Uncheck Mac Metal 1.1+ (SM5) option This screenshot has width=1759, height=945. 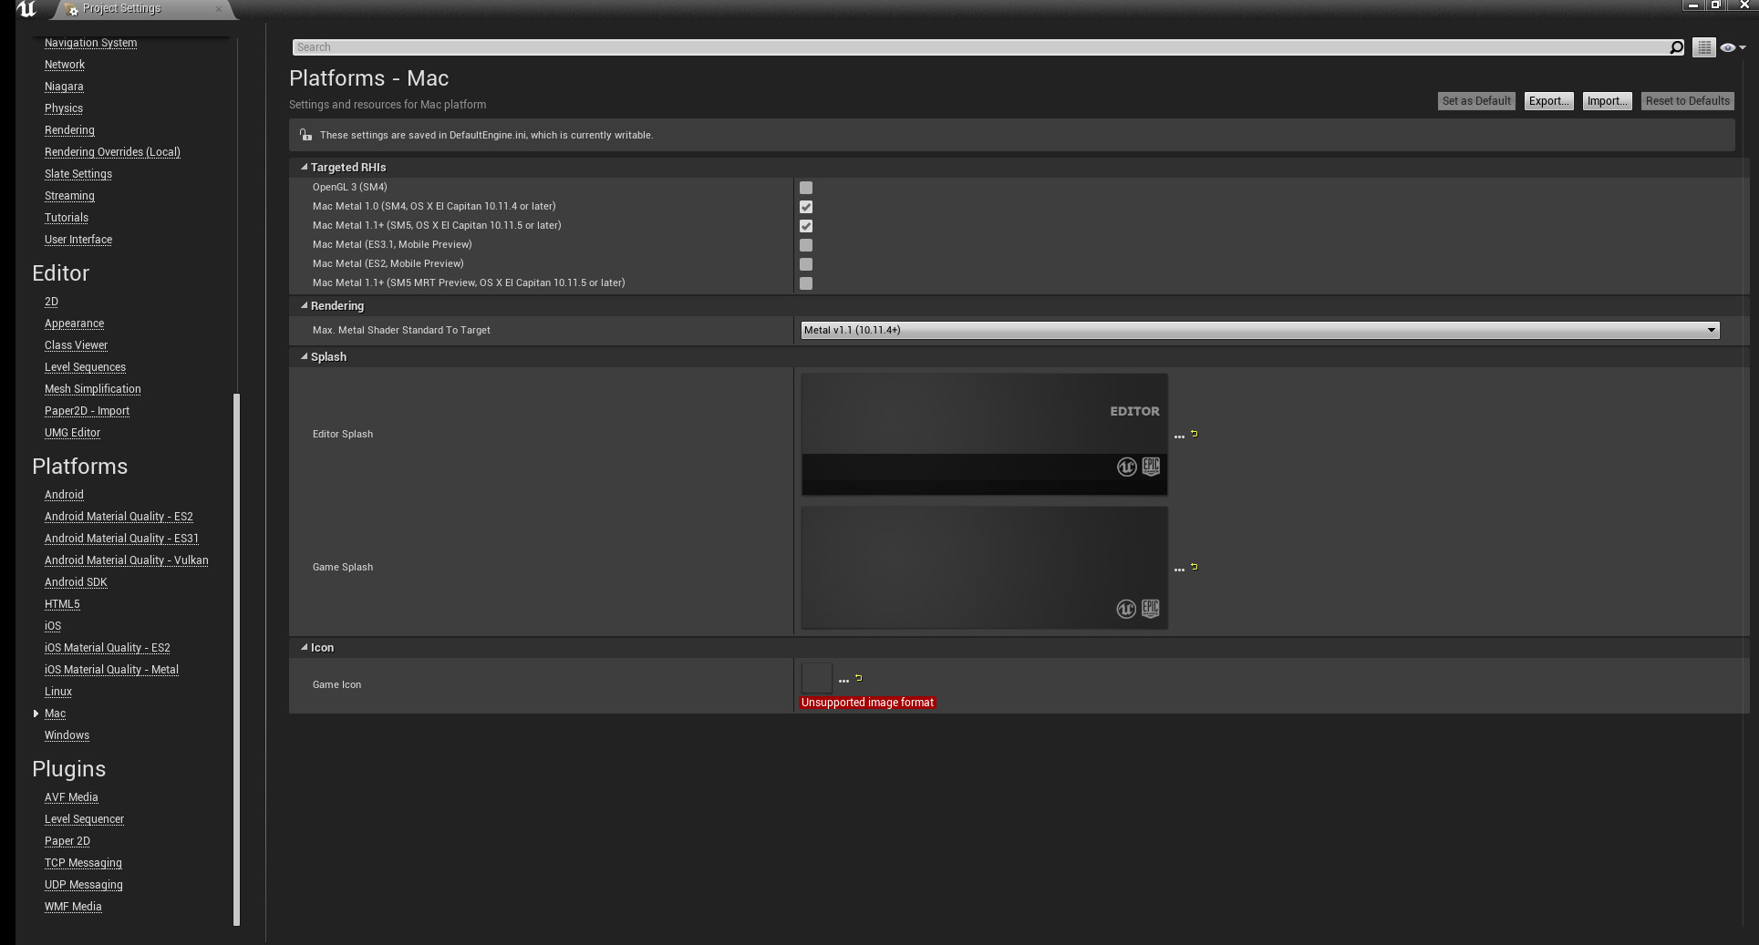point(806,226)
